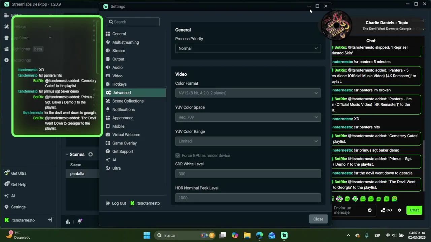Open Task View on taskbar
The image size is (431, 242).
pyautogui.click(x=223, y=235)
